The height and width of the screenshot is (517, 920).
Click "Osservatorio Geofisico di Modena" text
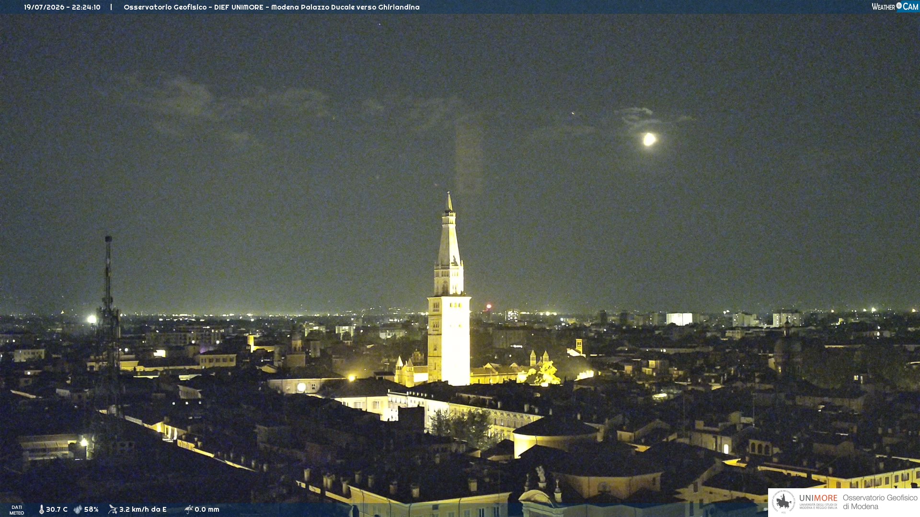[x=880, y=502]
